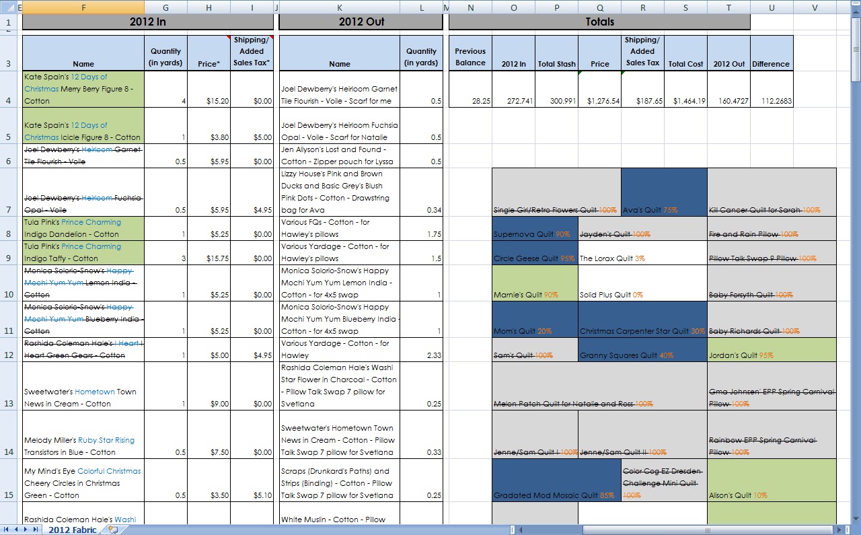Screen dimensions: 861x535
Task: Click the '2012 Out' section header
Action: click(361, 22)
